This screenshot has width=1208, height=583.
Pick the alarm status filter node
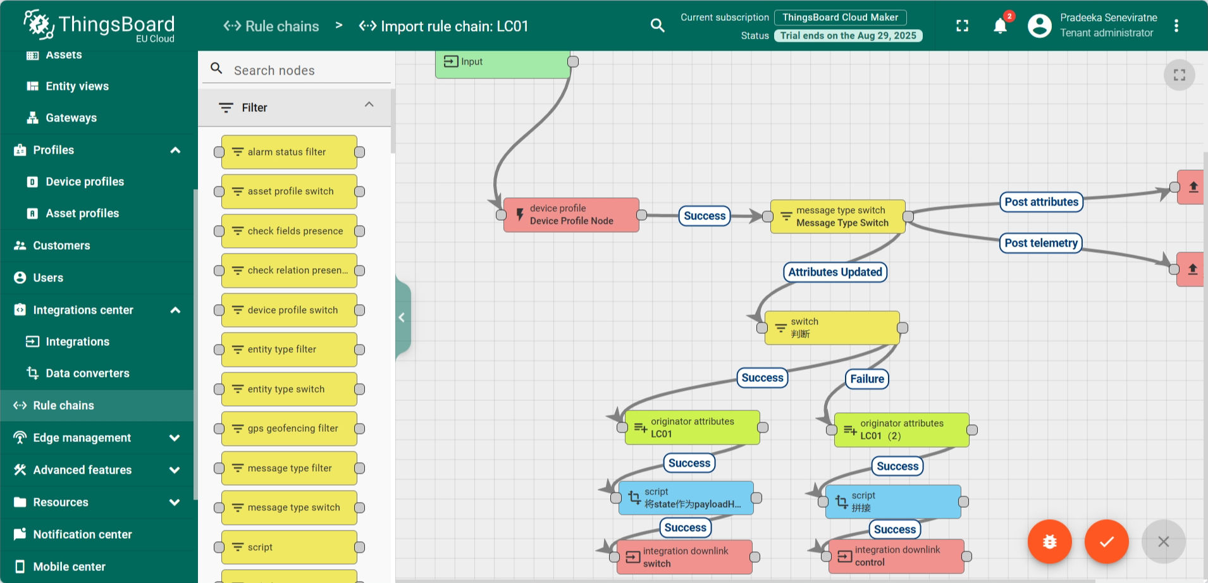tap(289, 152)
